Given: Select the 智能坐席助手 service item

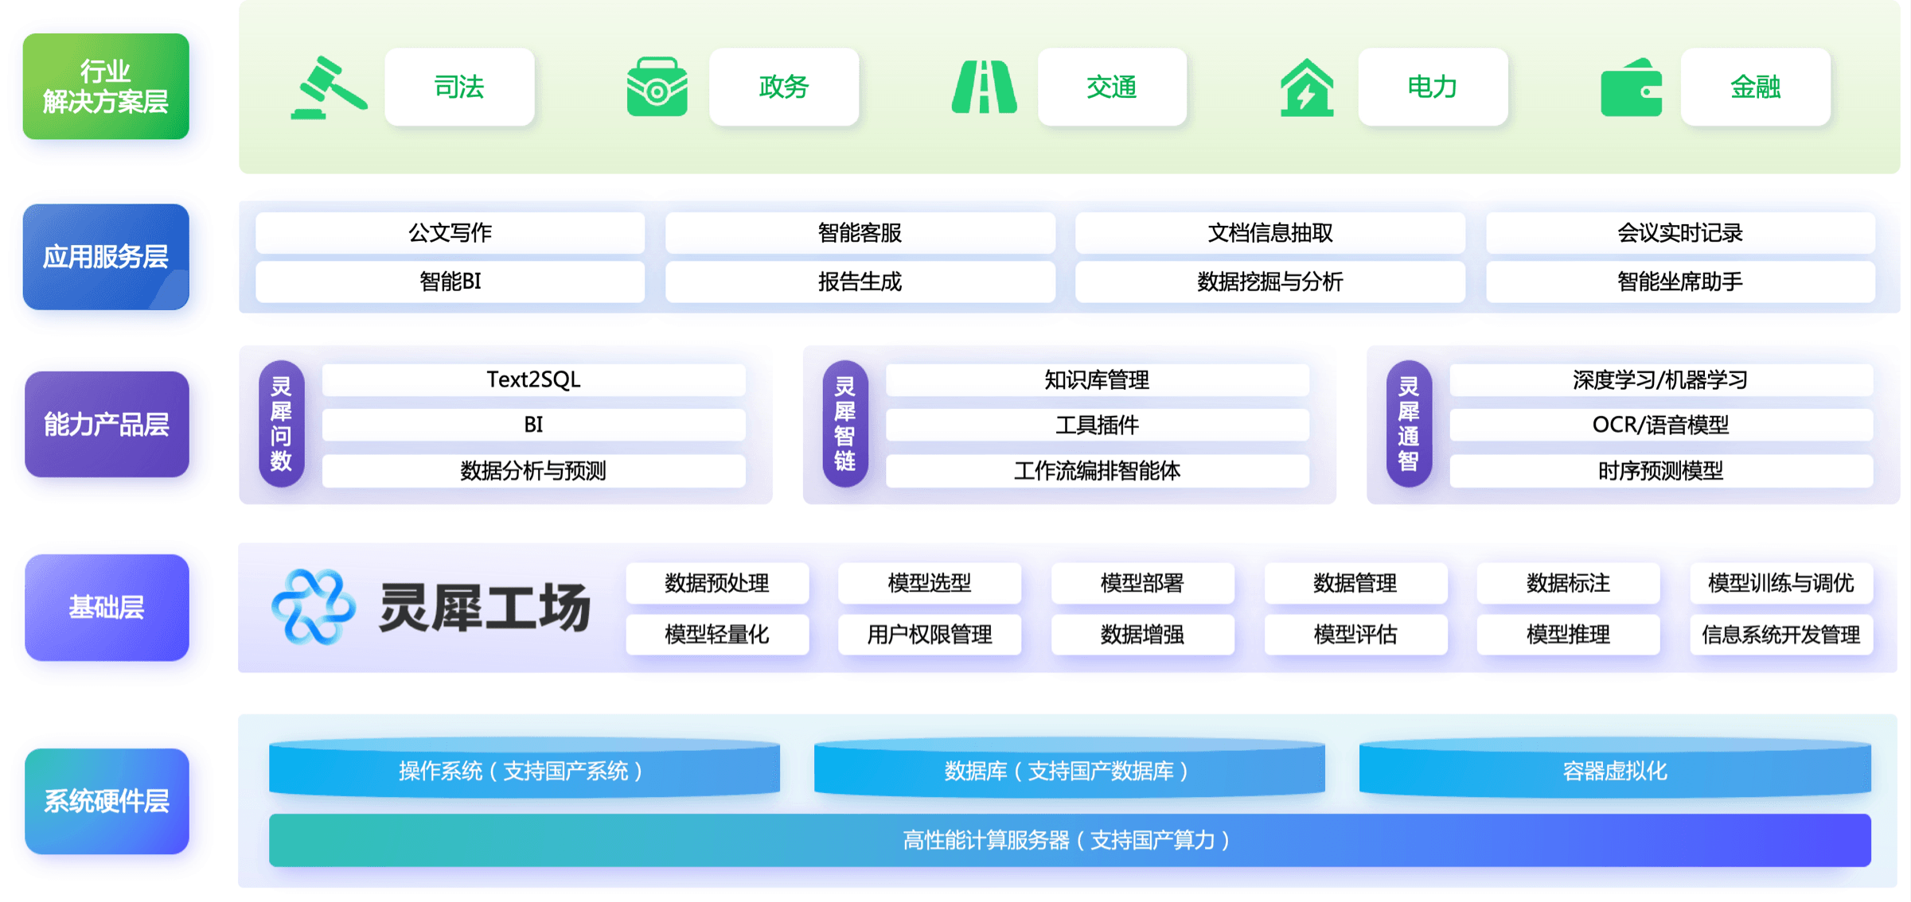Looking at the screenshot, I should tap(1679, 282).
